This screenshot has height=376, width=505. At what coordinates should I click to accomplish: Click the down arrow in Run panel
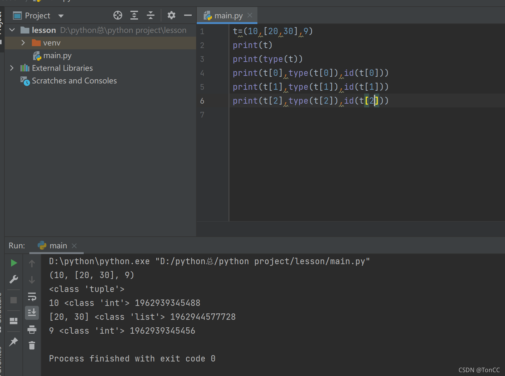32,280
